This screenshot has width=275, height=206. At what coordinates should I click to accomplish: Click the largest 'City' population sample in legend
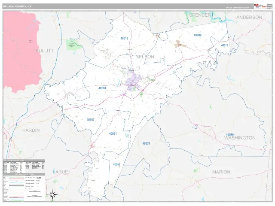point(39,178)
